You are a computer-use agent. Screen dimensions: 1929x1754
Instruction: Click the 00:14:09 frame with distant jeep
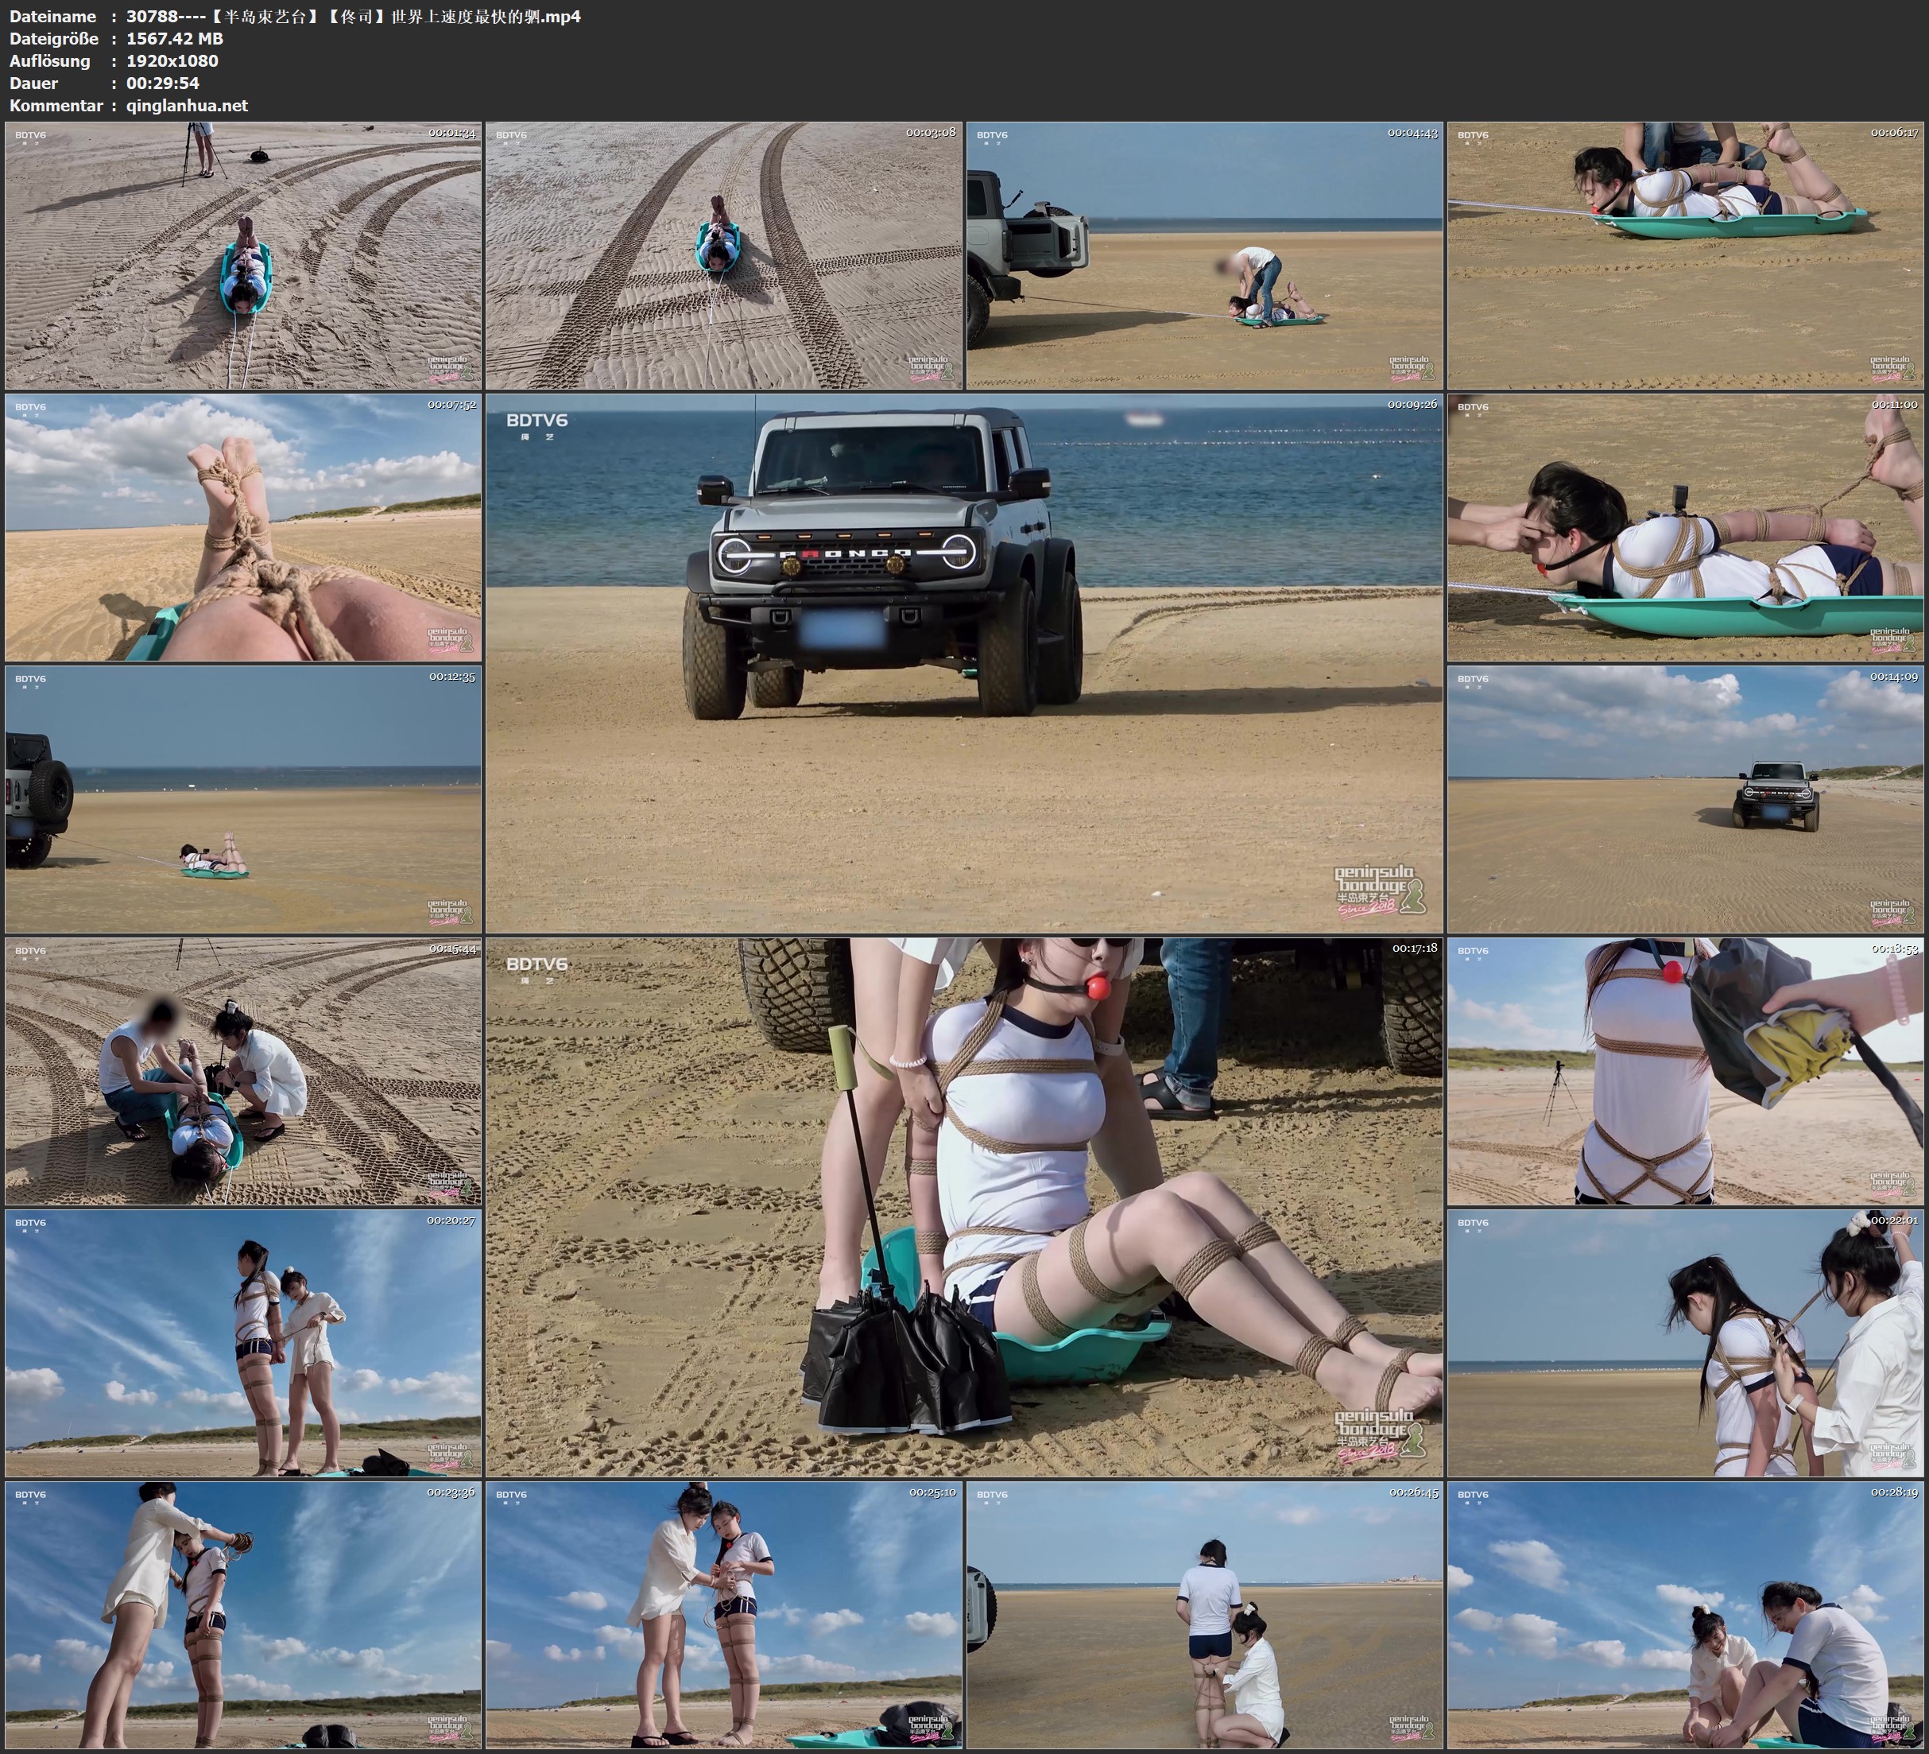tap(1685, 799)
